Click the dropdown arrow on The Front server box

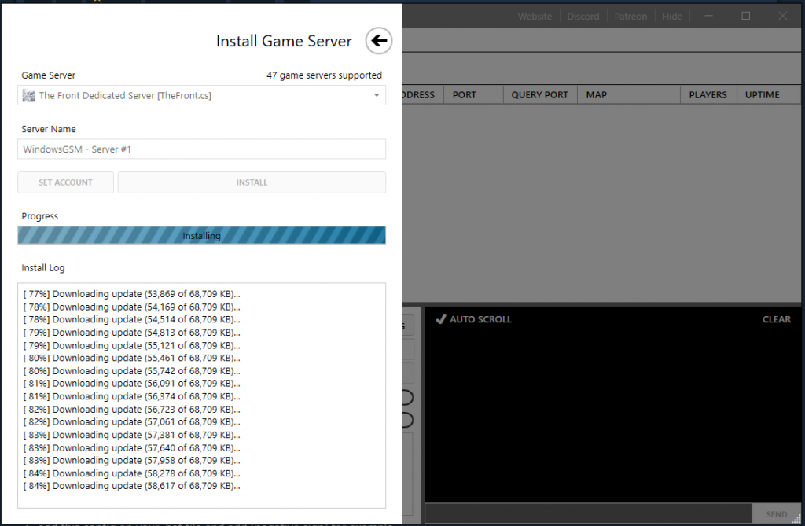(377, 94)
